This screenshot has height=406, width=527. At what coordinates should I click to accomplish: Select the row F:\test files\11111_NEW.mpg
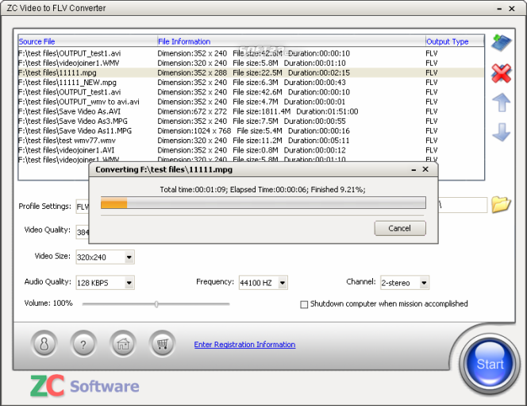tap(251, 83)
